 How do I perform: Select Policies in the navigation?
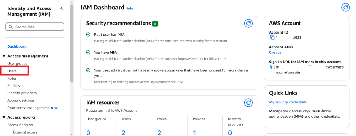[x=14, y=85]
